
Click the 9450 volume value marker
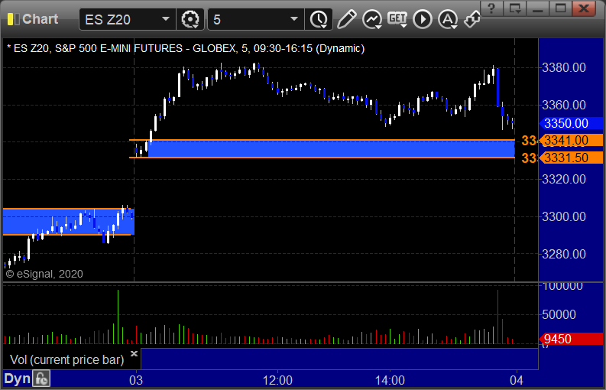tap(570, 339)
